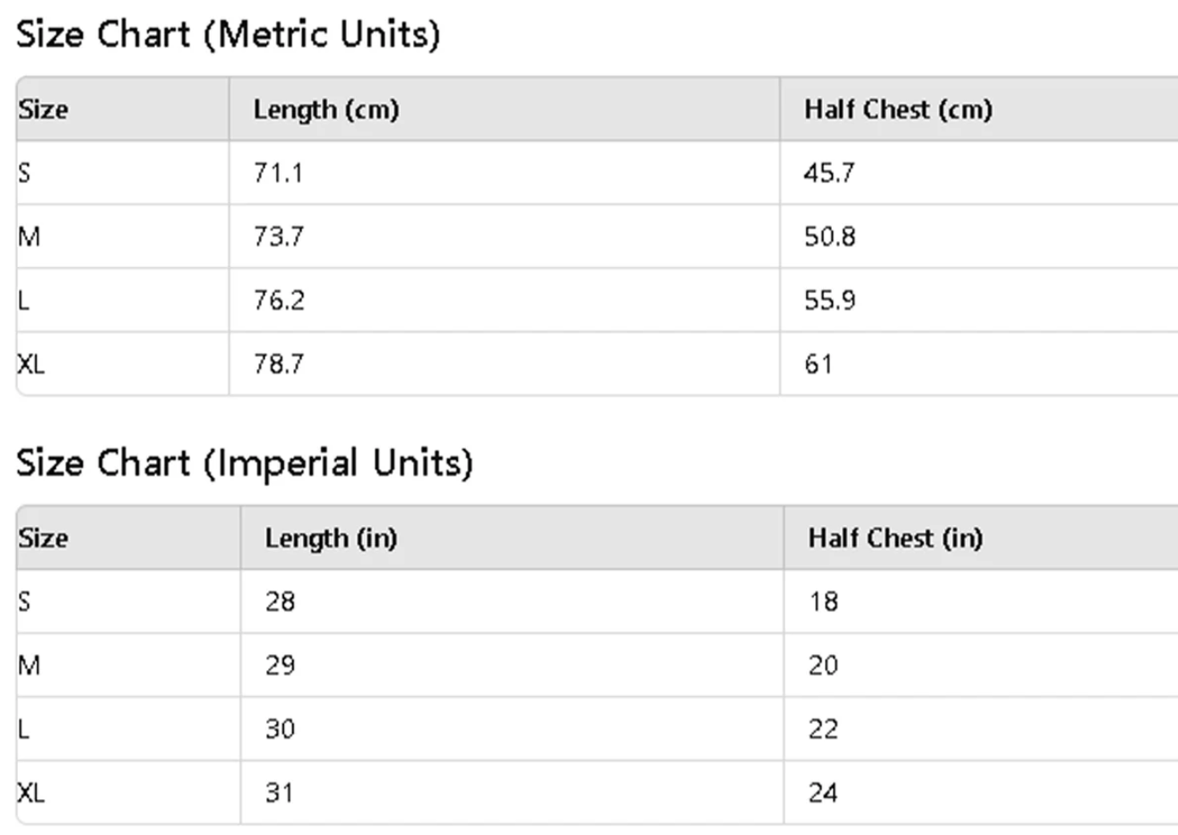The image size is (1178, 835).
Task: Select the XL row in Imperial table
Action: point(31,792)
